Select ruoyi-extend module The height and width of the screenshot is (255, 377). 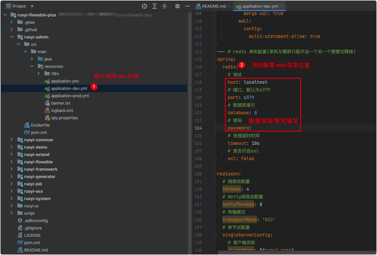[x=37, y=155]
